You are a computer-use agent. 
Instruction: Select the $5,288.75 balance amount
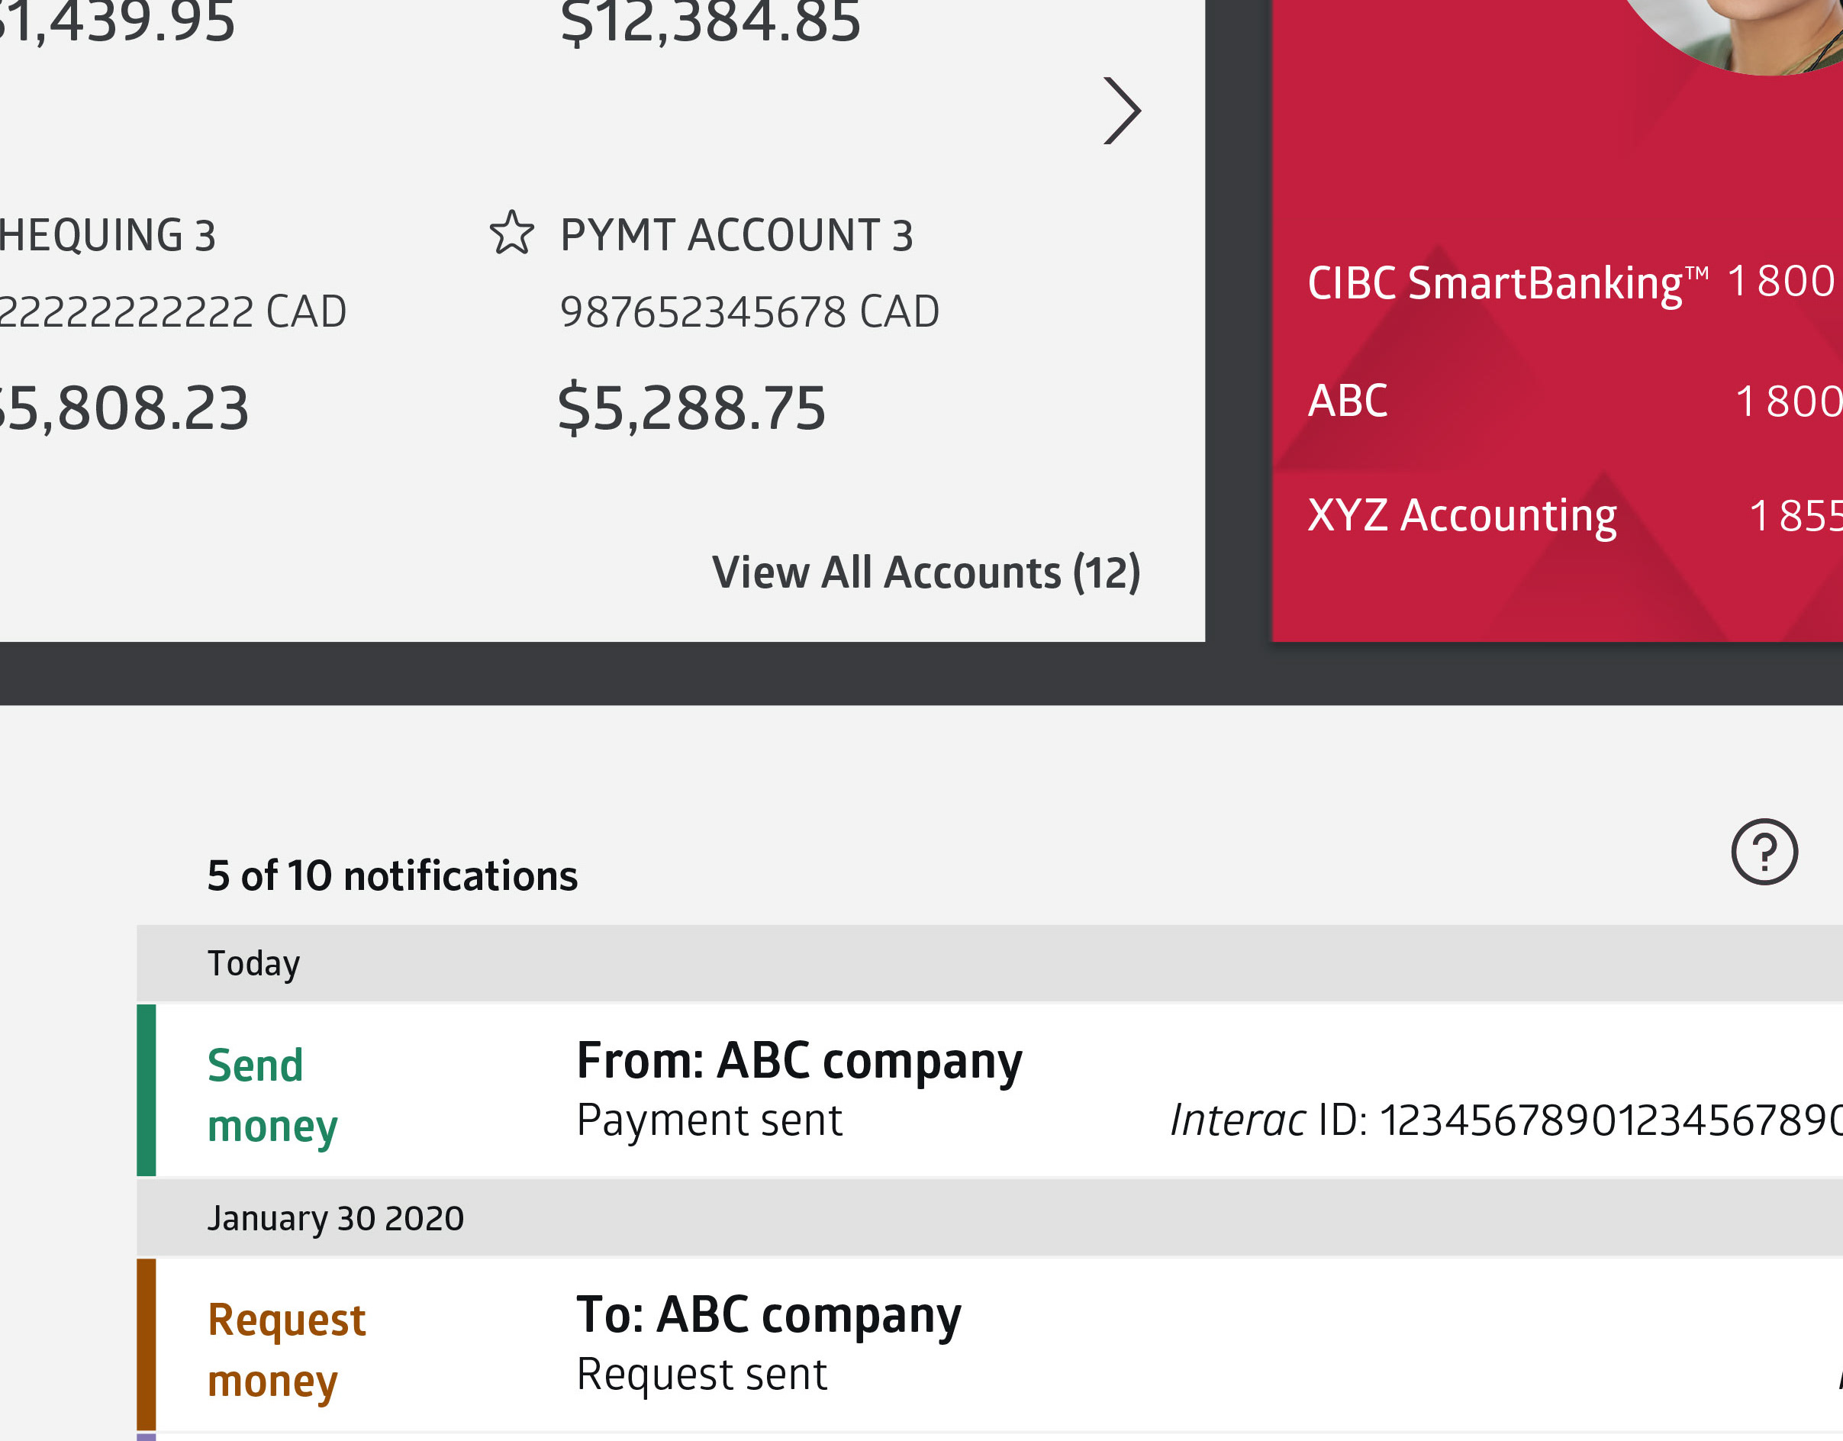pyautogui.click(x=692, y=408)
